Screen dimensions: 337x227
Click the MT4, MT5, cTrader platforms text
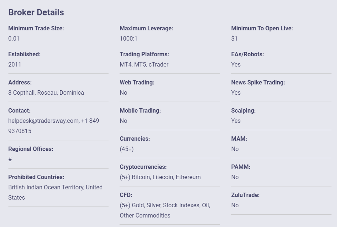coord(144,64)
